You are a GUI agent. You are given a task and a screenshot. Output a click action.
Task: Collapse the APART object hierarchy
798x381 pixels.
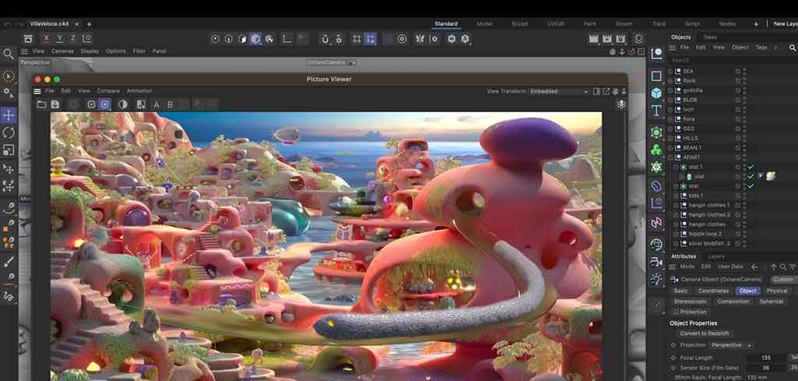click(x=669, y=157)
